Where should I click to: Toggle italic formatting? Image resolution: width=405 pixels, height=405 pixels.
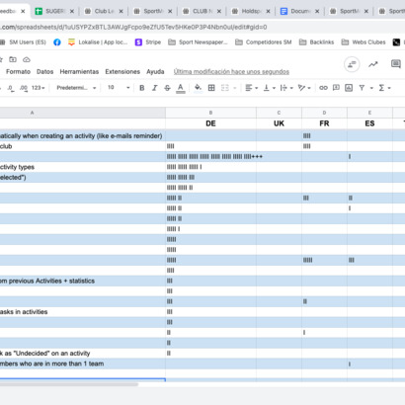154,88
